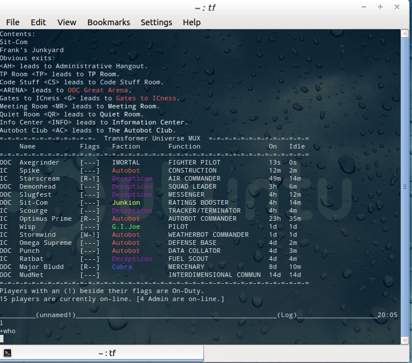The width and height of the screenshot is (412, 363).
Task: Click 'Info Center <INFO>' exit line
Action: (94, 122)
